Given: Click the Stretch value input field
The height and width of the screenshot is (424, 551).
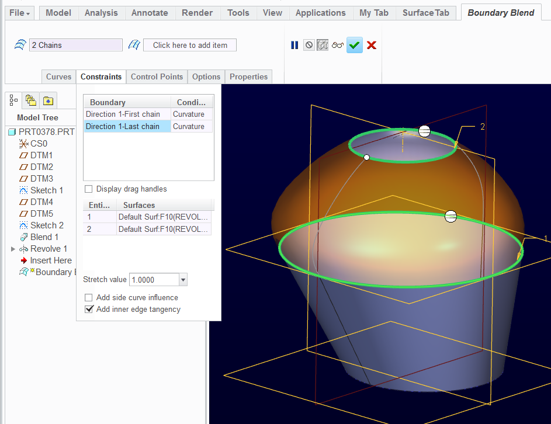Looking at the screenshot, I should tap(154, 280).
